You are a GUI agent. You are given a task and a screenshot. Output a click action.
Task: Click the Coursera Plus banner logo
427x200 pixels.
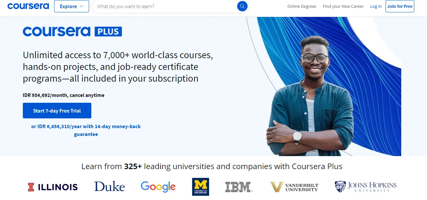point(72,32)
